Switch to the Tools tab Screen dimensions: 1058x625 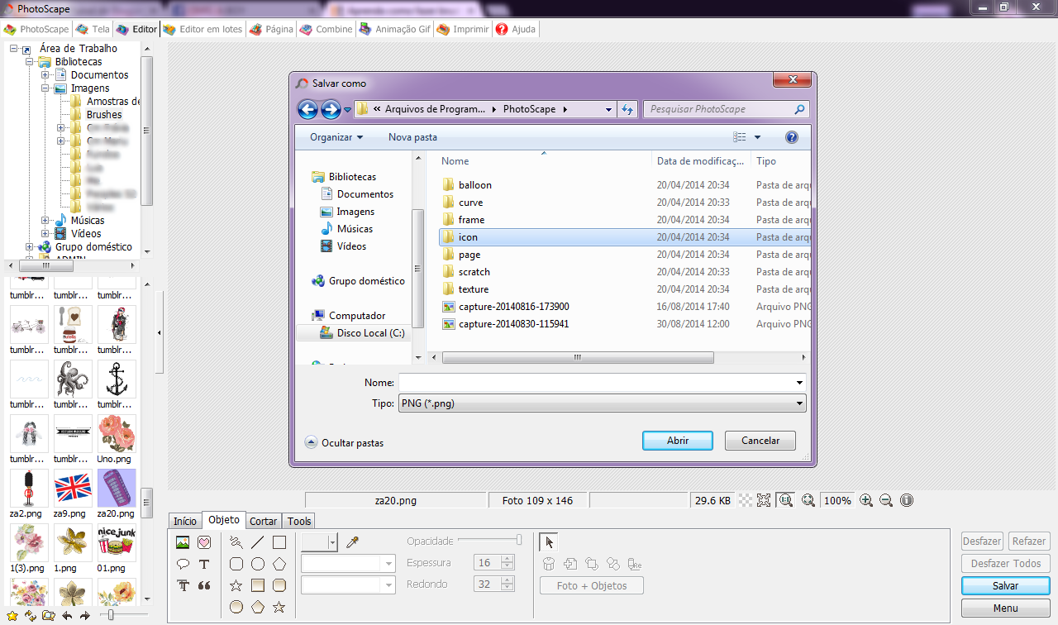pos(299,521)
